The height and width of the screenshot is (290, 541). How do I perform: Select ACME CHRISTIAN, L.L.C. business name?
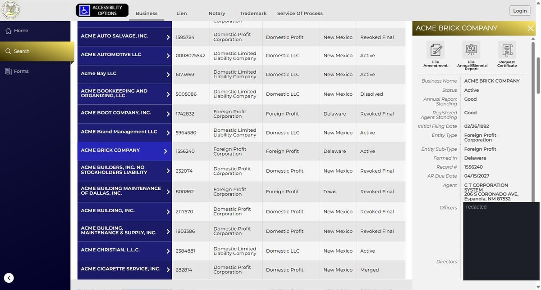coord(110,250)
